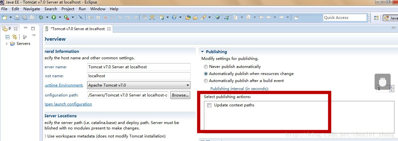Click the Host name text field
This screenshot has width=398, height=141.
139,76
